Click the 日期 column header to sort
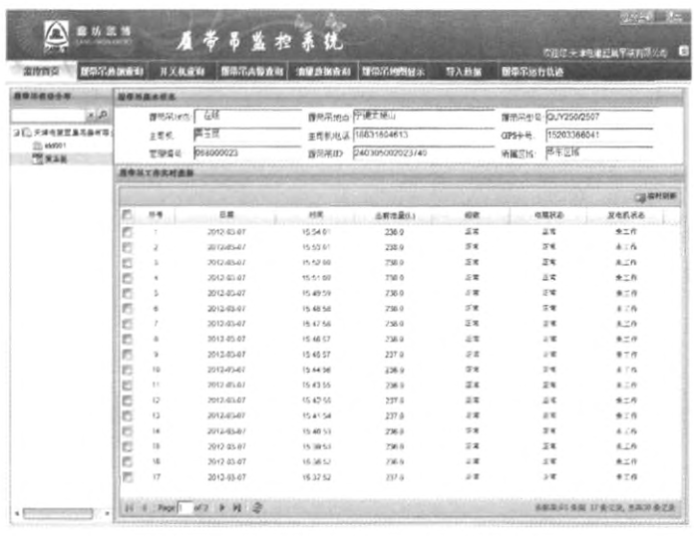The height and width of the screenshot is (536, 694). click(227, 214)
